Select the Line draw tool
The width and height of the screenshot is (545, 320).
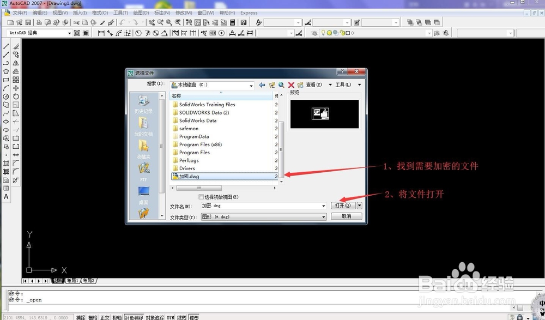click(6, 46)
